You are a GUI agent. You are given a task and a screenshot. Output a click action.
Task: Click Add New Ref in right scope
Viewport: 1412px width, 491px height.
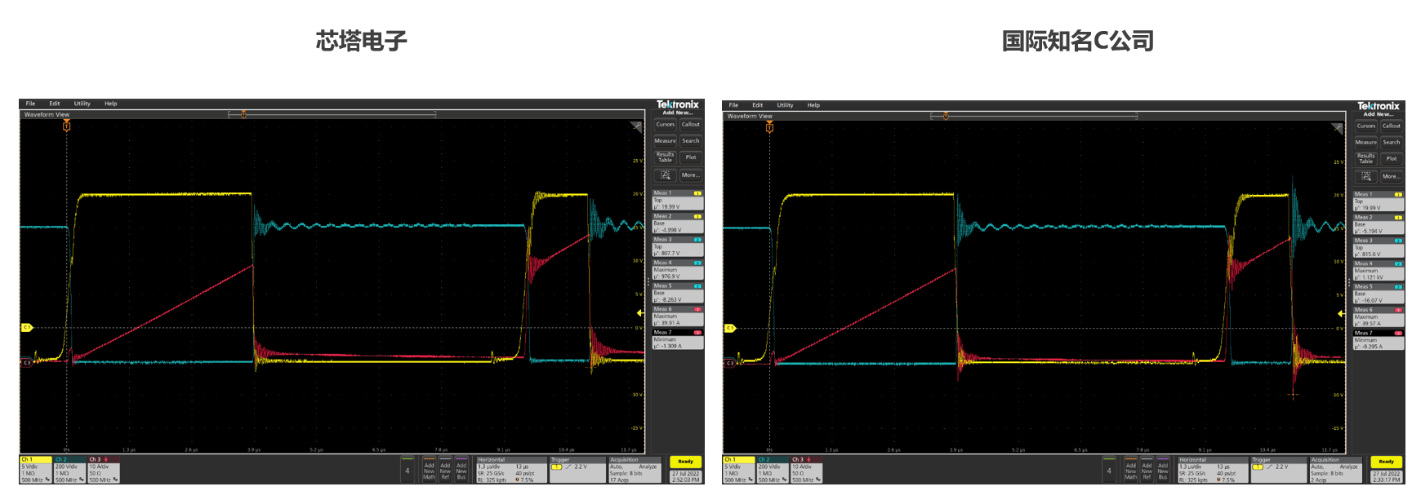[1147, 470]
